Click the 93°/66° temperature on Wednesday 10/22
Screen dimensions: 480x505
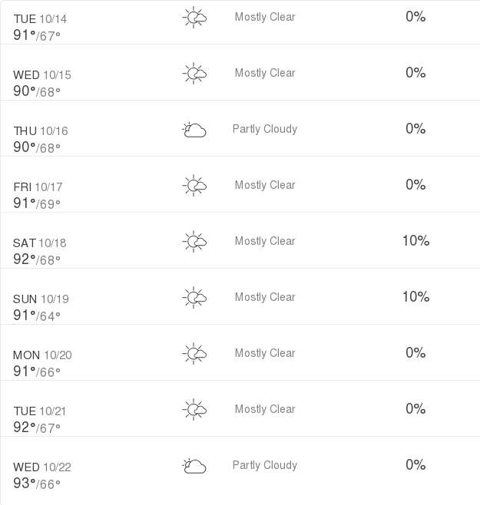click(x=37, y=484)
